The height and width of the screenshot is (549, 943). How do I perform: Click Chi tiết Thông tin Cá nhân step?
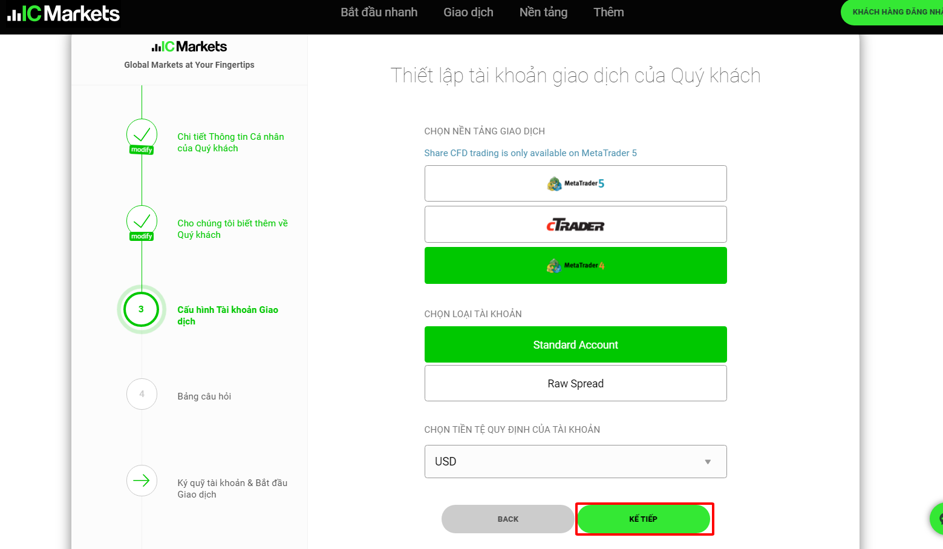[x=230, y=143]
